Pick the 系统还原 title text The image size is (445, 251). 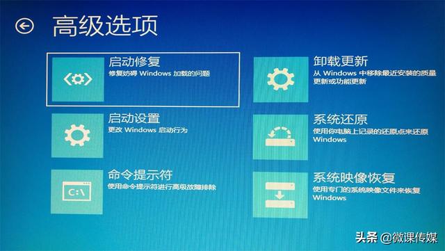click(x=340, y=120)
